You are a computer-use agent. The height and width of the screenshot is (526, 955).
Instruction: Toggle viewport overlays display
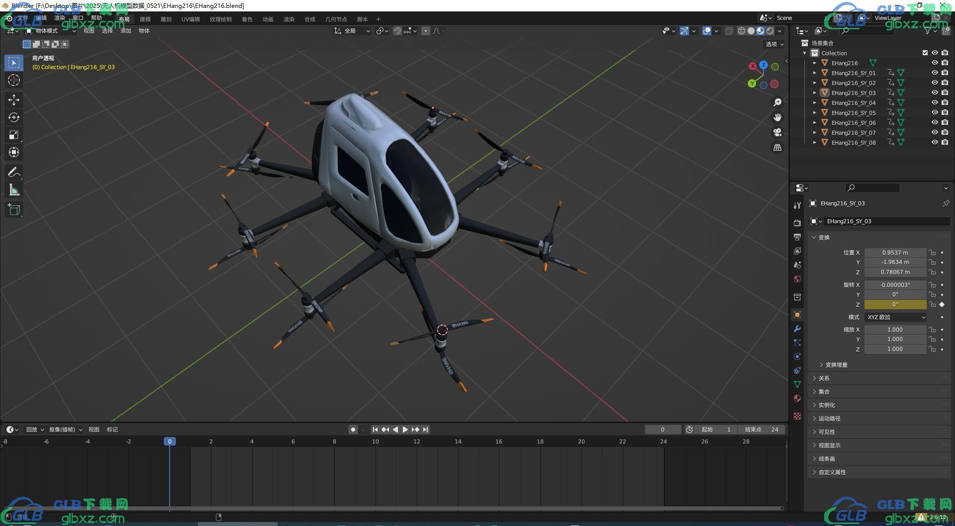point(707,31)
